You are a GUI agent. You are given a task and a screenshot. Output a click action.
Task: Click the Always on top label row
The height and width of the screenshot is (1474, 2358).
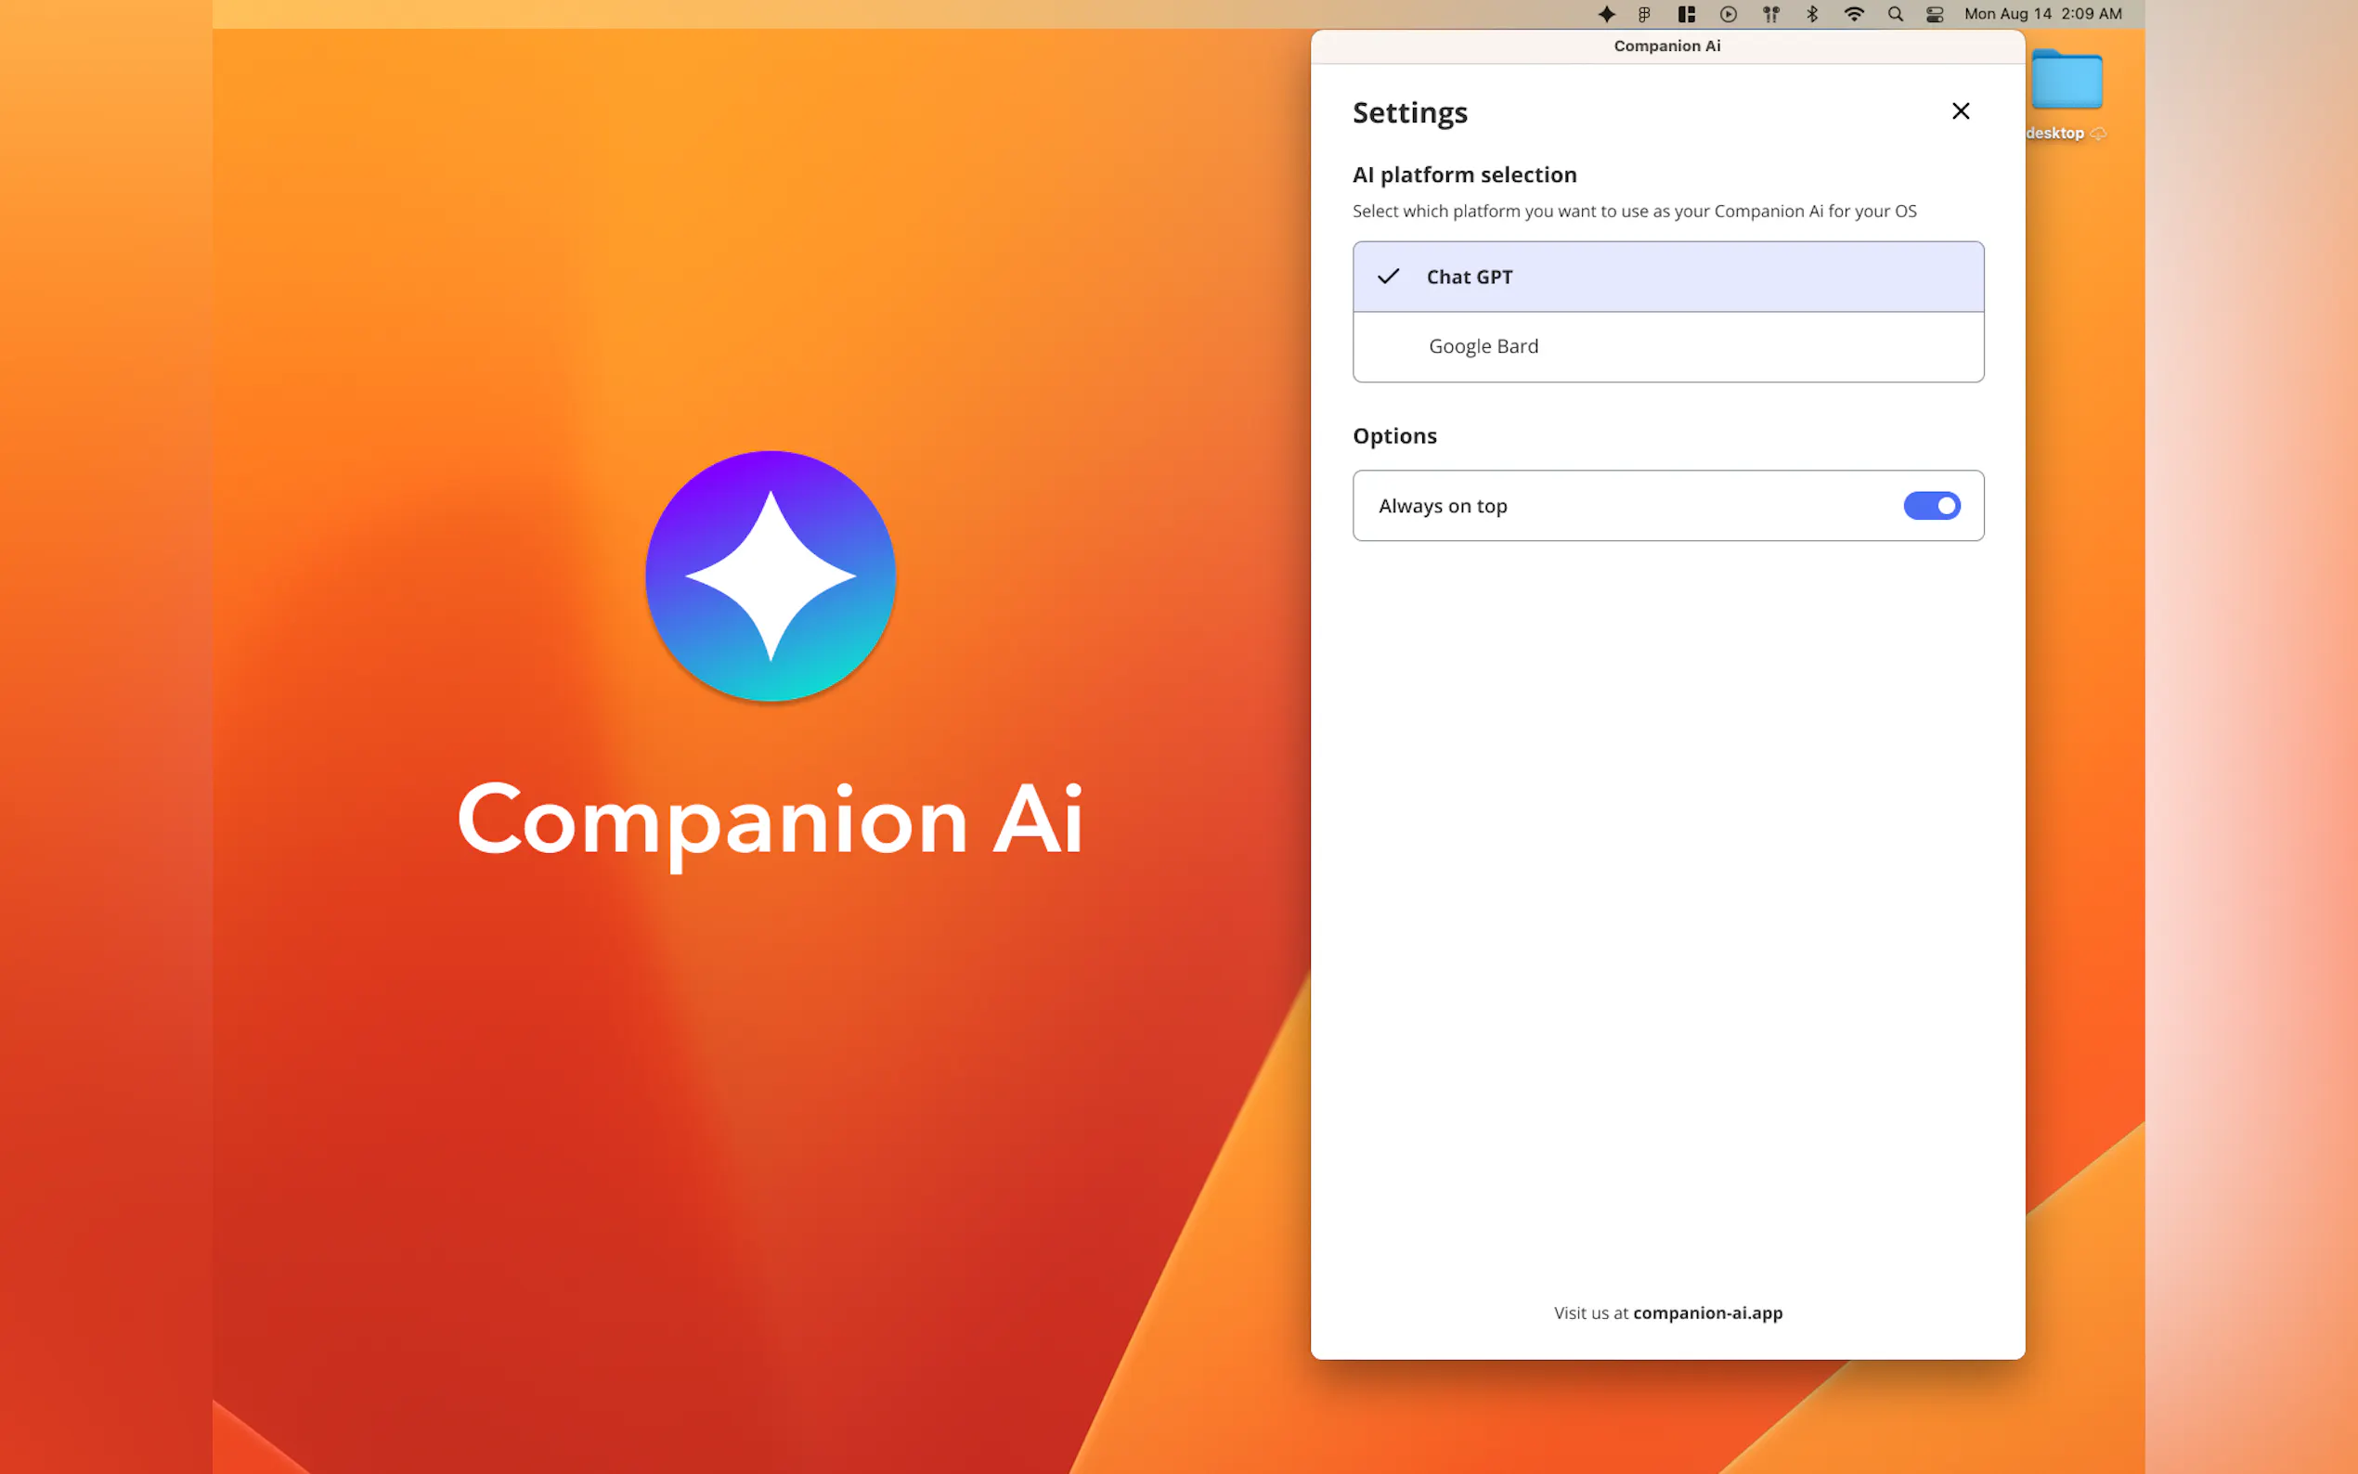[x=1443, y=506]
